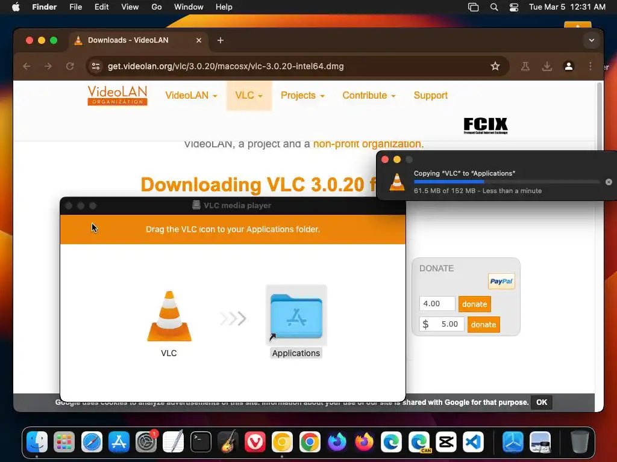Click the VideoLAN Organization logo
Viewport: 617px width, 462px height.
click(117, 96)
